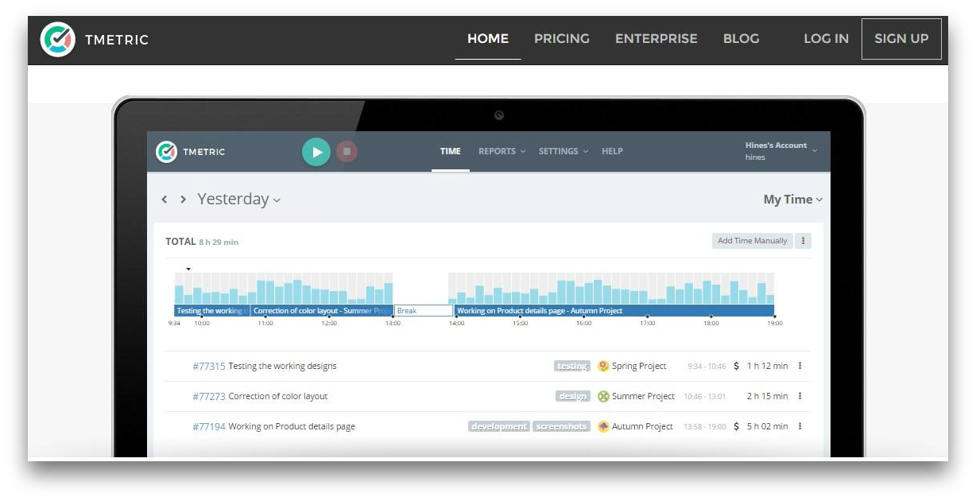Select the Break segment on the timeline
976x501 pixels.
423,311
